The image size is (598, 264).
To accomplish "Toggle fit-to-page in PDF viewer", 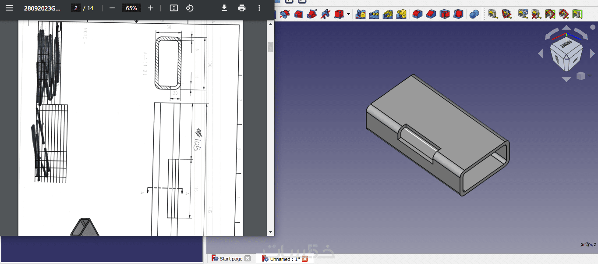I will tap(174, 8).
